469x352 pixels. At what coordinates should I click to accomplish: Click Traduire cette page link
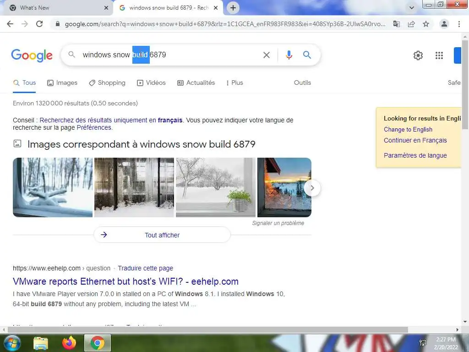click(x=145, y=269)
